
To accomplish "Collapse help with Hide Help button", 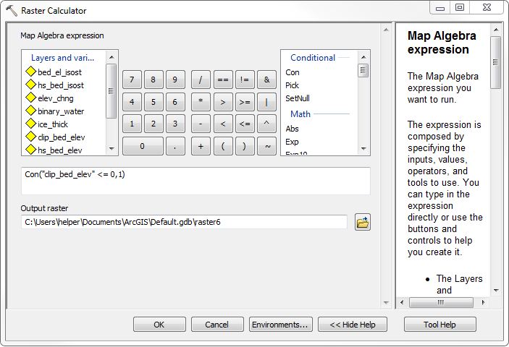I will point(353,325).
